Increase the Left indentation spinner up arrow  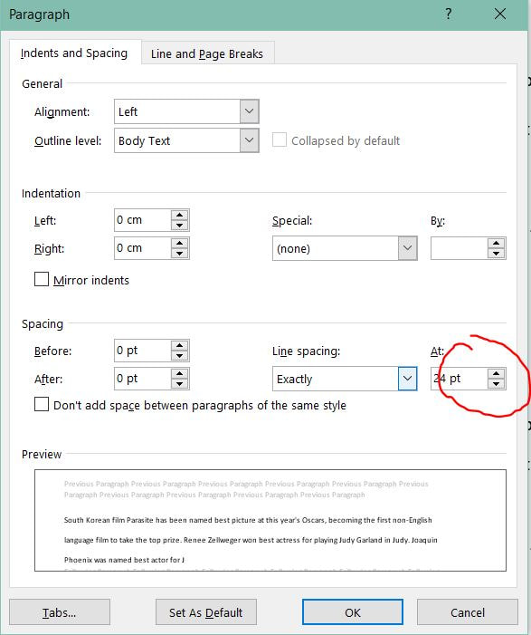179,215
